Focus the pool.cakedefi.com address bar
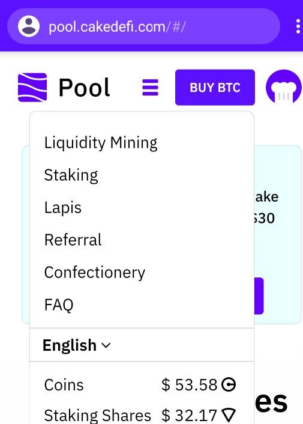 (143, 26)
